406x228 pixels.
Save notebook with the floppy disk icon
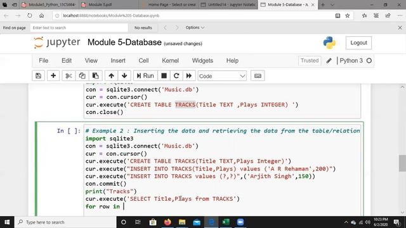pyautogui.click(x=38, y=76)
